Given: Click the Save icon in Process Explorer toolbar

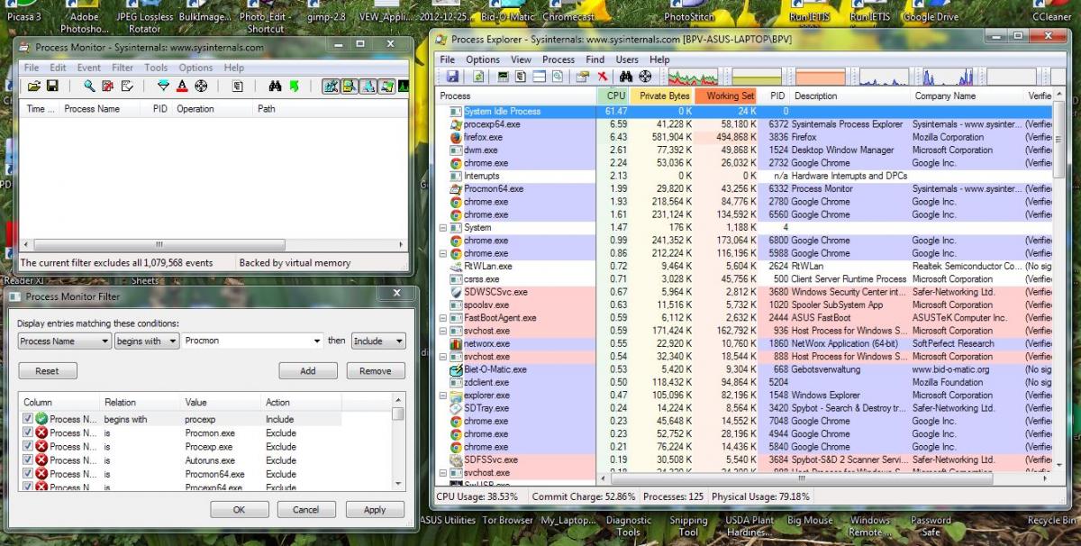Looking at the screenshot, I should click(x=452, y=77).
